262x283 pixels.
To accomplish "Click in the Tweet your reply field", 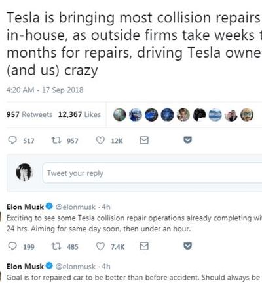I will tap(152, 173).
